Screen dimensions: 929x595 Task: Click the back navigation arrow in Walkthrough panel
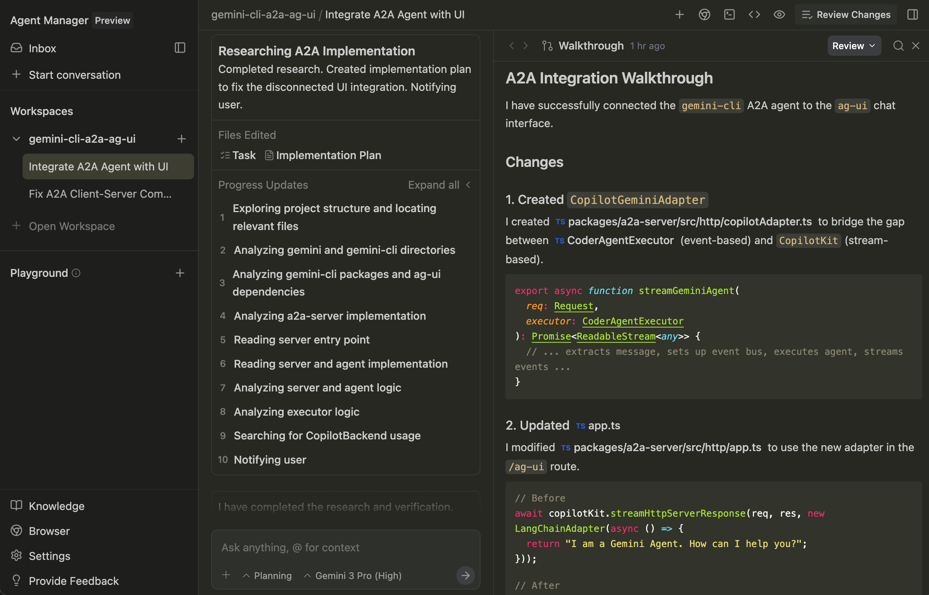(x=512, y=46)
